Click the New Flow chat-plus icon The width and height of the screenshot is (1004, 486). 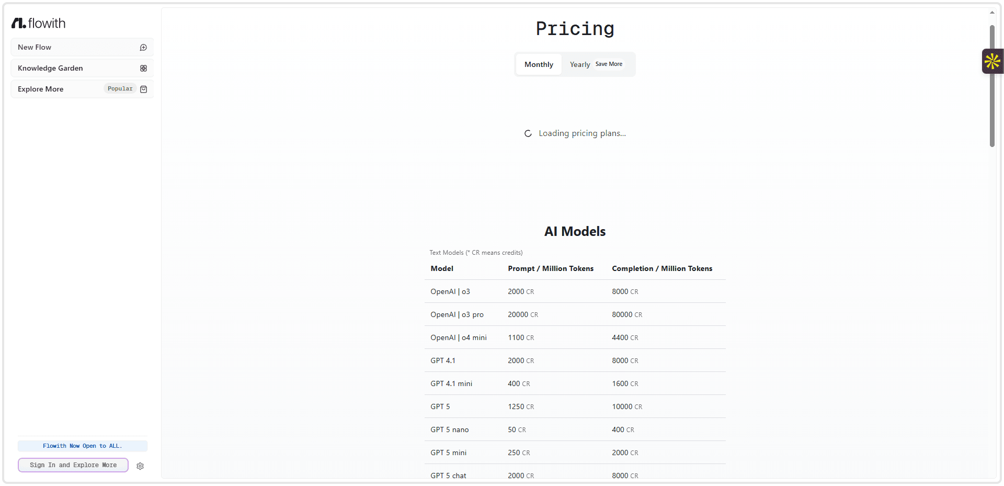pyautogui.click(x=143, y=48)
